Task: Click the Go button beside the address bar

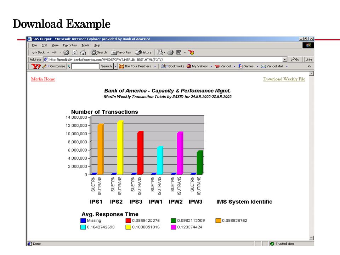Action: point(295,59)
